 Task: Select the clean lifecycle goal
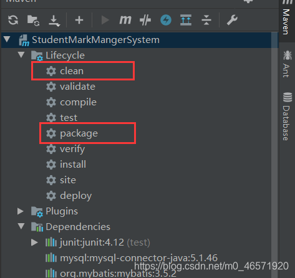(72, 71)
